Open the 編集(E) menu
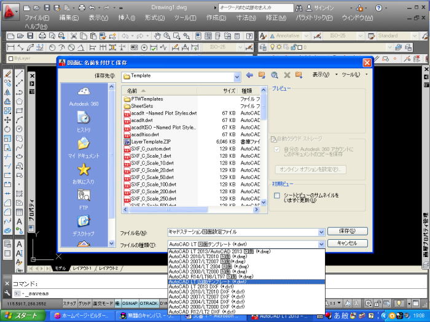430x322 pixels. 69,18
